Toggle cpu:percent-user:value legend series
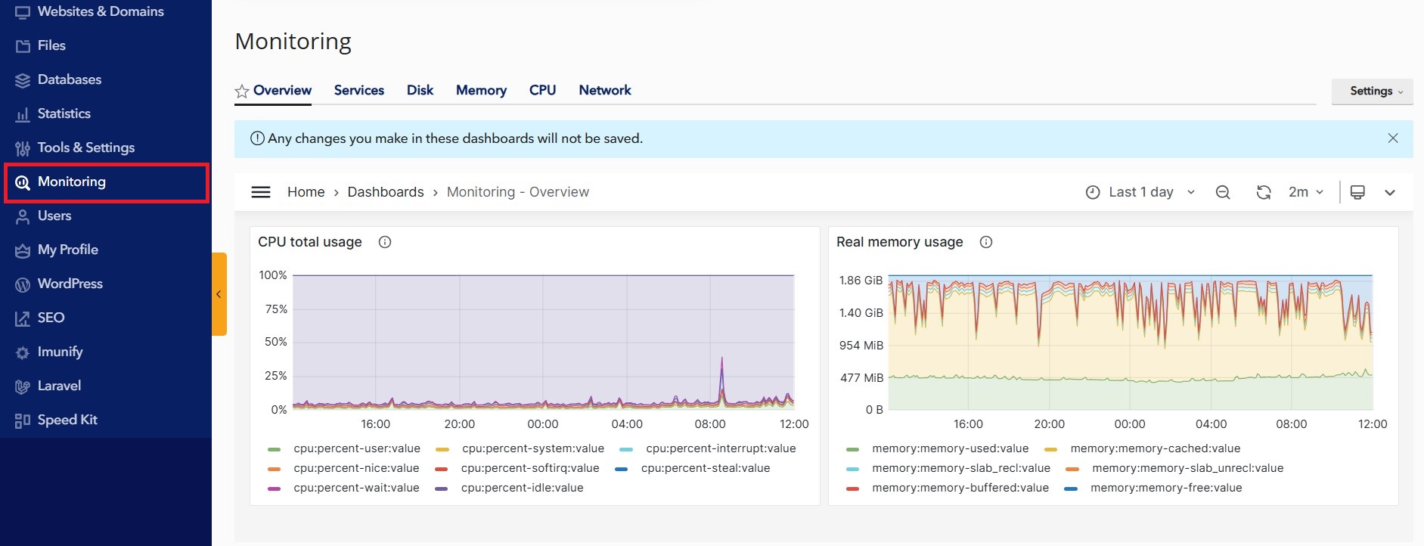1424x546 pixels. pyautogui.click(x=357, y=448)
